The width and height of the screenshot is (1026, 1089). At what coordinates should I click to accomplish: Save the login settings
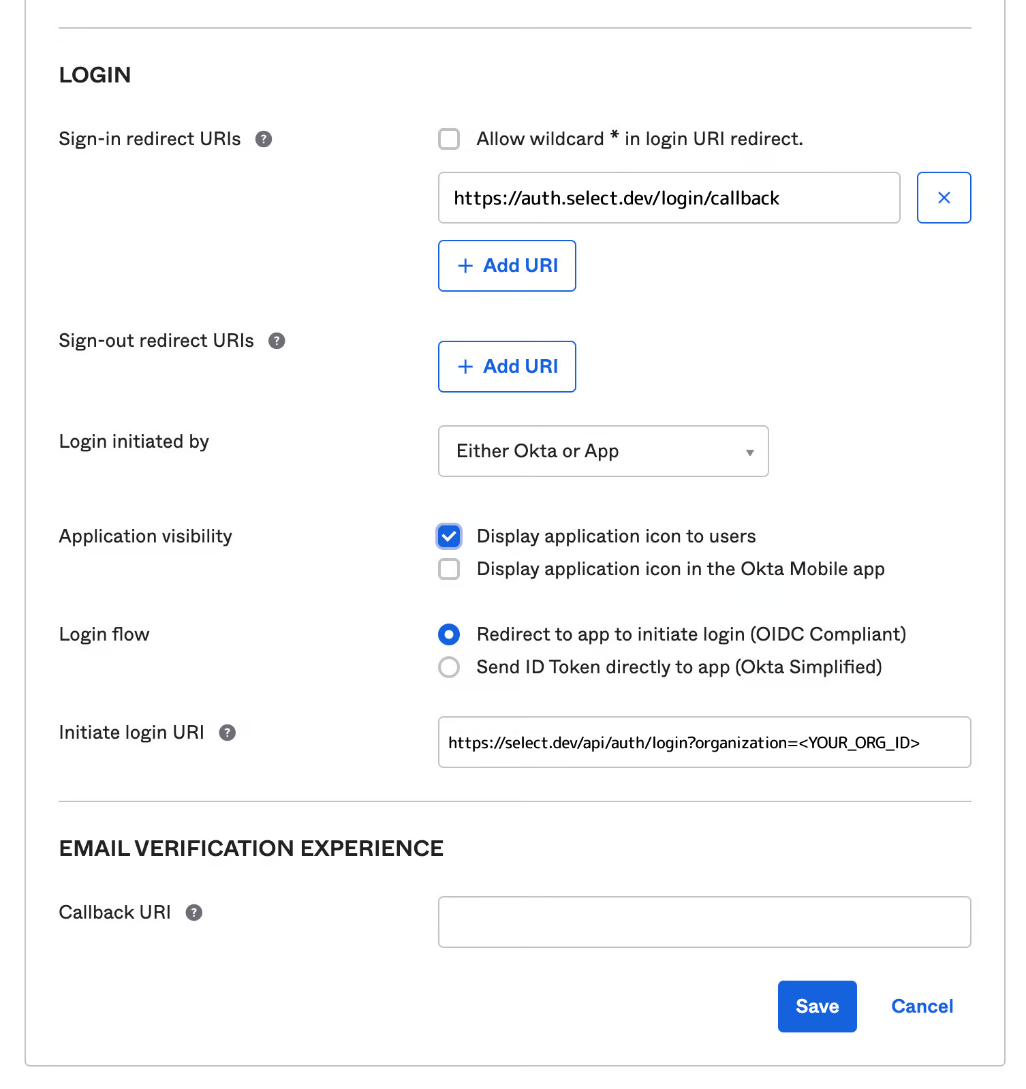[817, 1007]
